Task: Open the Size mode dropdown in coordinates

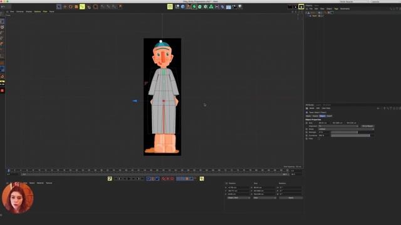Action: click(x=264, y=197)
